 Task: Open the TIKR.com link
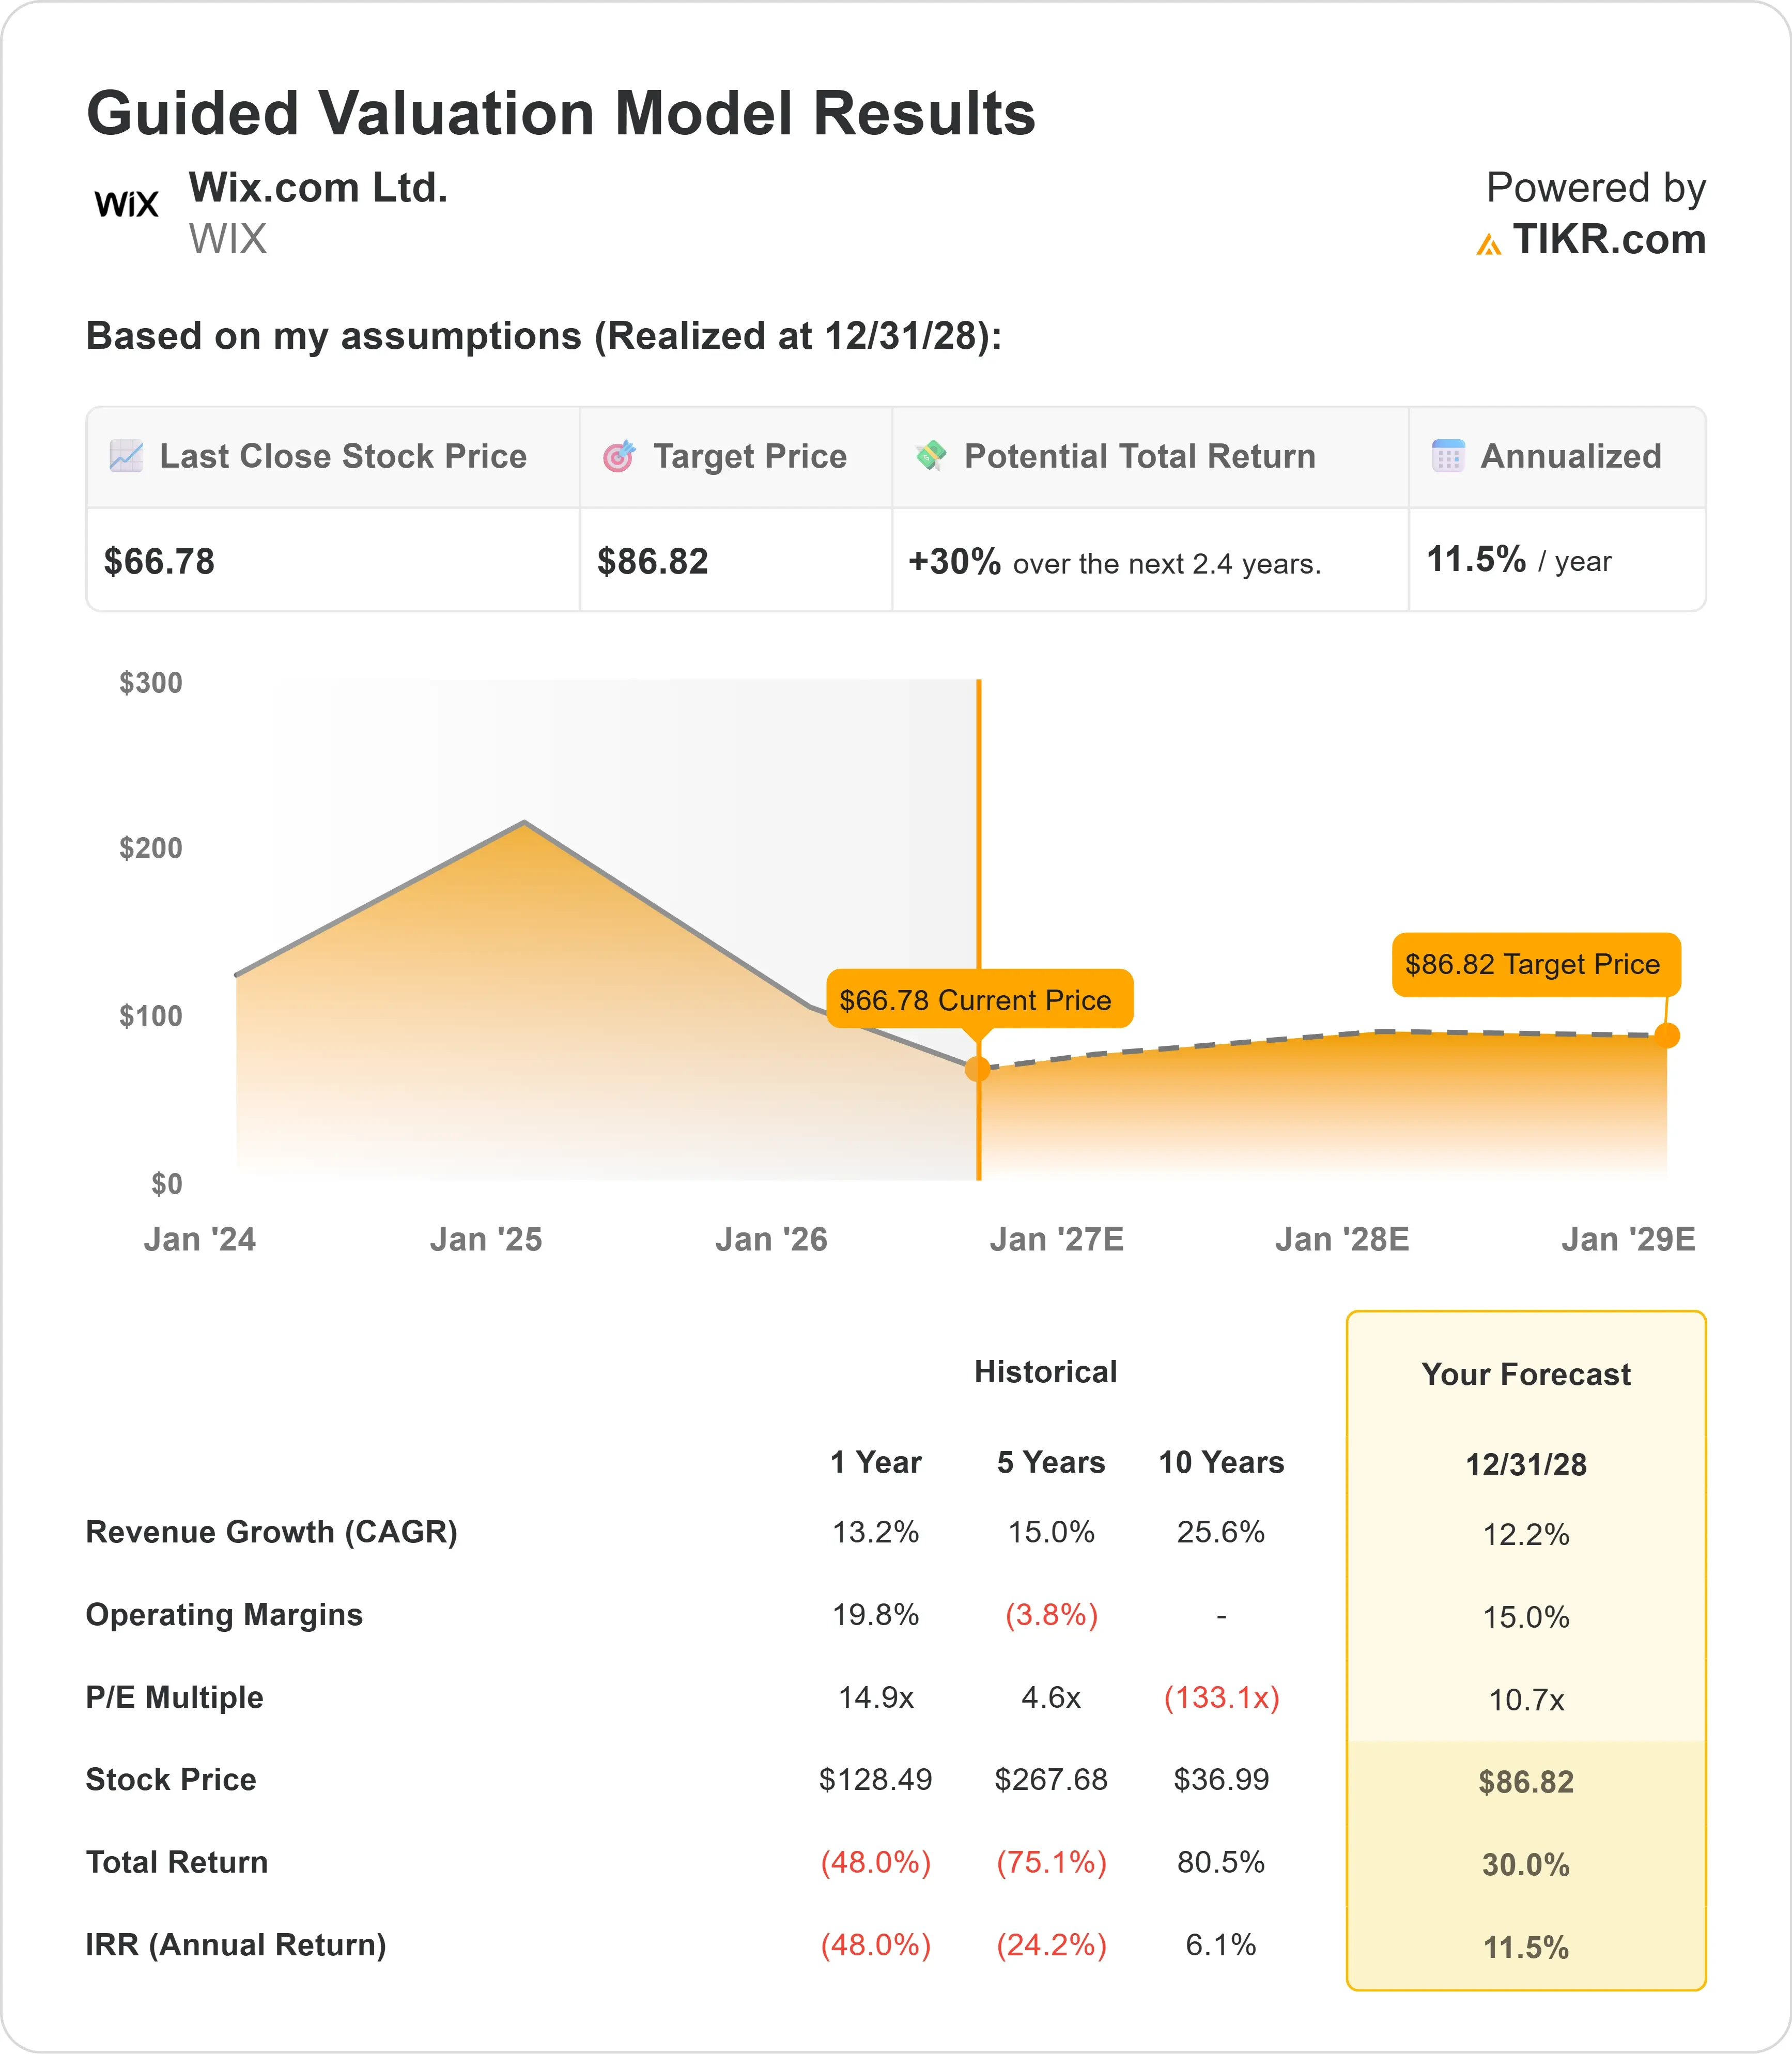(1609, 240)
